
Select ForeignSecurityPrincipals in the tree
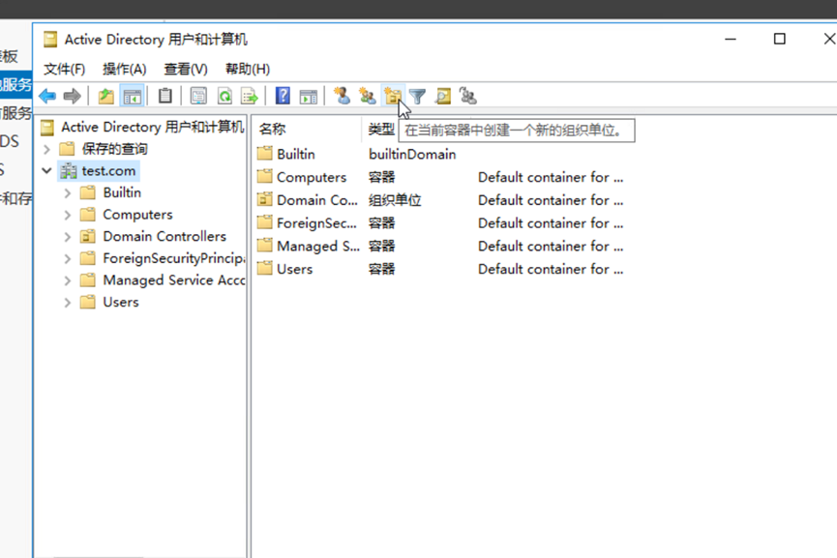coord(173,258)
